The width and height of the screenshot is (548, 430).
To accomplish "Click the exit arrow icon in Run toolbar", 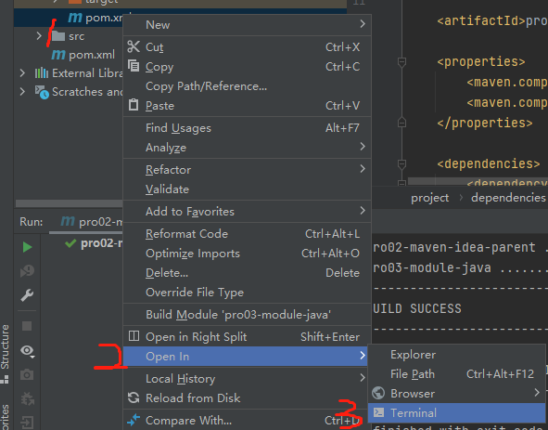I will [x=27, y=422].
